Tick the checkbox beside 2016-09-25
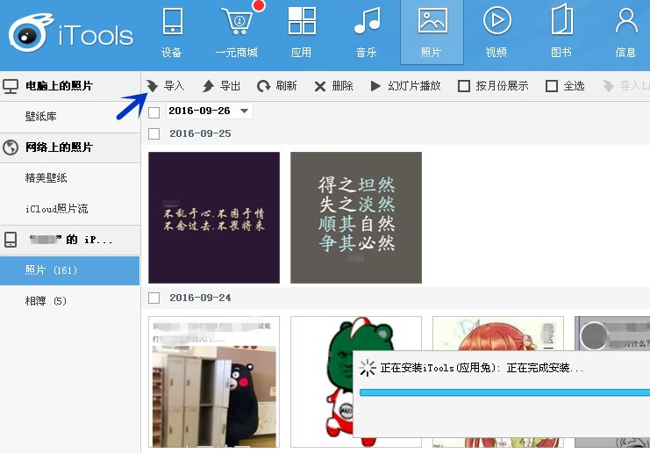650x453 pixels. click(x=154, y=133)
